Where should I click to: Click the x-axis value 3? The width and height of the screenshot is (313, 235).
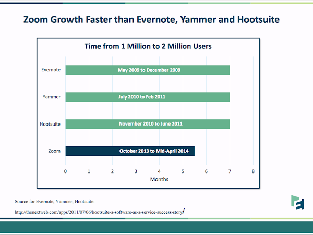[136, 171]
